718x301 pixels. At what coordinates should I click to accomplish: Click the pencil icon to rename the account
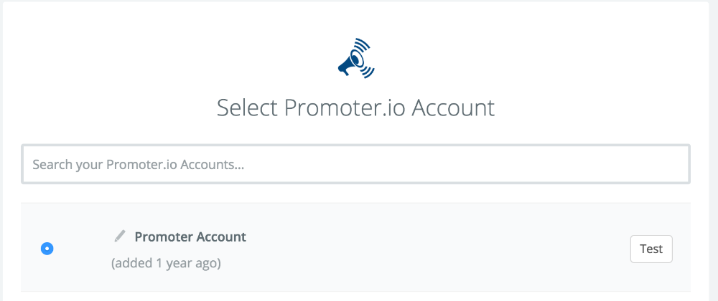[x=120, y=236]
